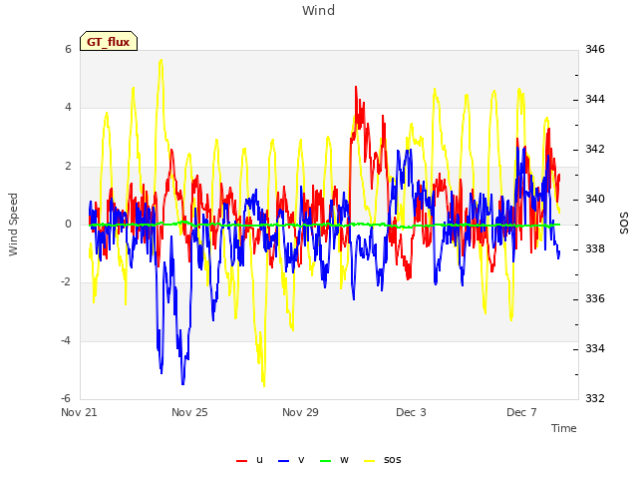The width and height of the screenshot is (638, 479).
Task: Click the right axis value '332'
Action: point(595,399)
